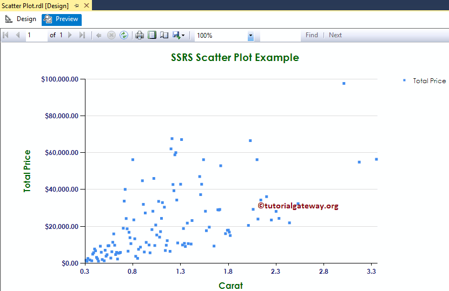Click the current page number field
The height and width of the screenshot is (291, 449).
36,35
